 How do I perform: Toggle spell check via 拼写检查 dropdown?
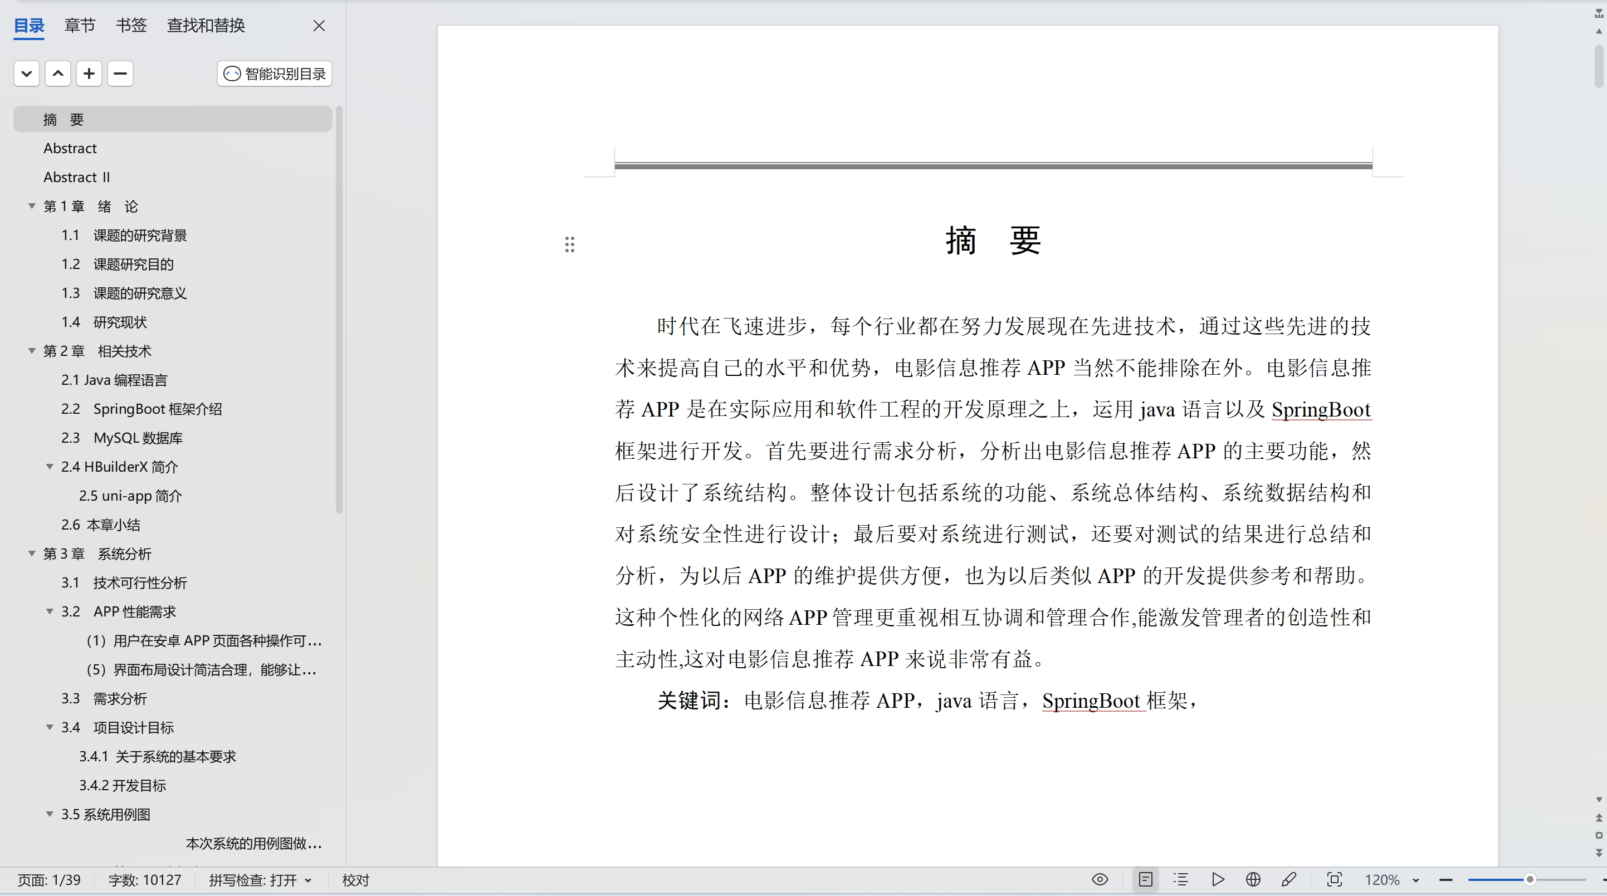260,880
